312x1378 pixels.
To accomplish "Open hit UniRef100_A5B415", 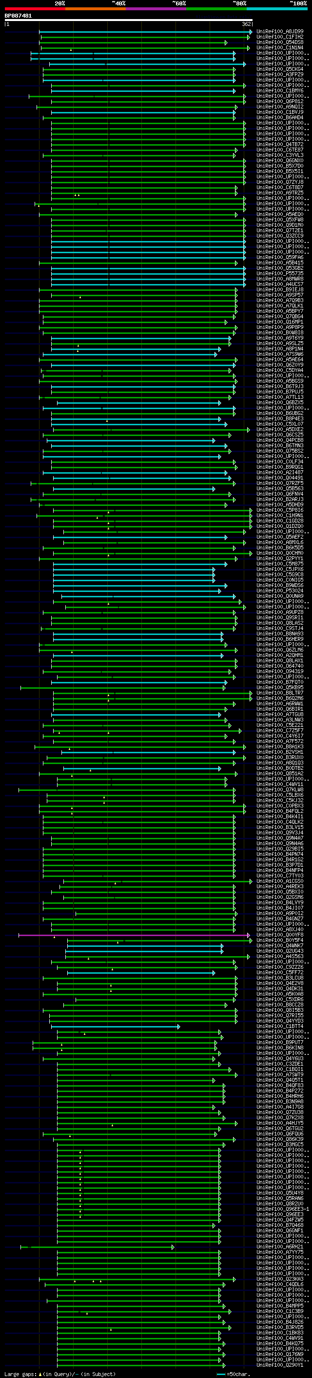I will (x=280, y=262).
